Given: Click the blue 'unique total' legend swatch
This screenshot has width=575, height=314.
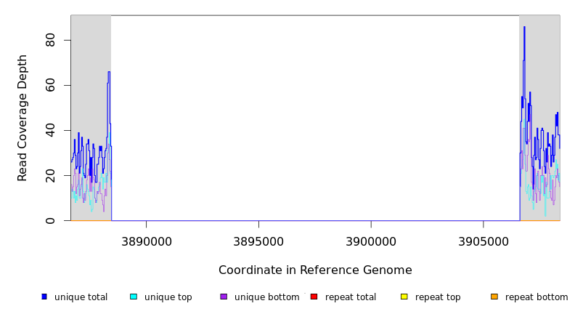Looking at the screenshot, I should click(44, 297).
